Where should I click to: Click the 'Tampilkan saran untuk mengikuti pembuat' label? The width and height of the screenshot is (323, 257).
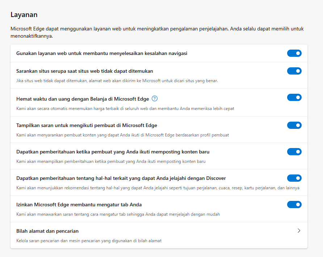[x=87, y=125]
